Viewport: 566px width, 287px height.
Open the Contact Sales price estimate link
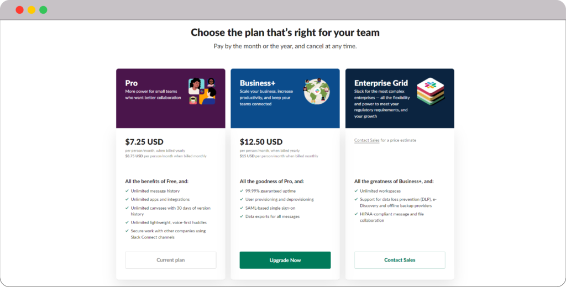366,140
